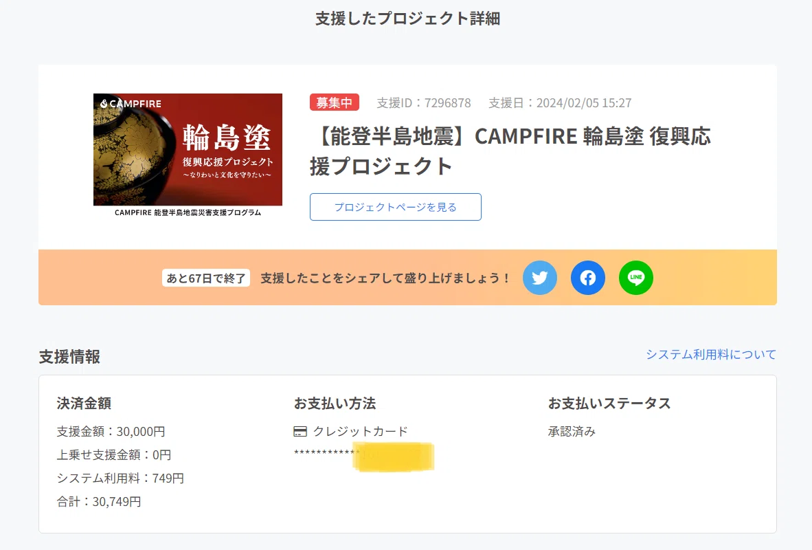Image resolution: width=812 pixels, height=550 pixels.
Task: Click the credit card icon
Action: point(300,431)
